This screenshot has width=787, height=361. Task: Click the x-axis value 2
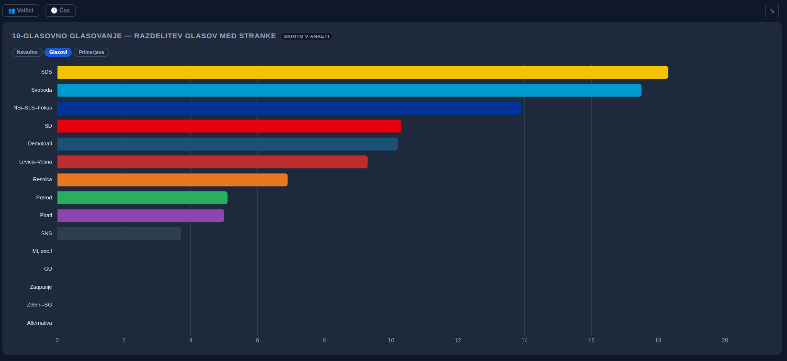pos(124,340)
